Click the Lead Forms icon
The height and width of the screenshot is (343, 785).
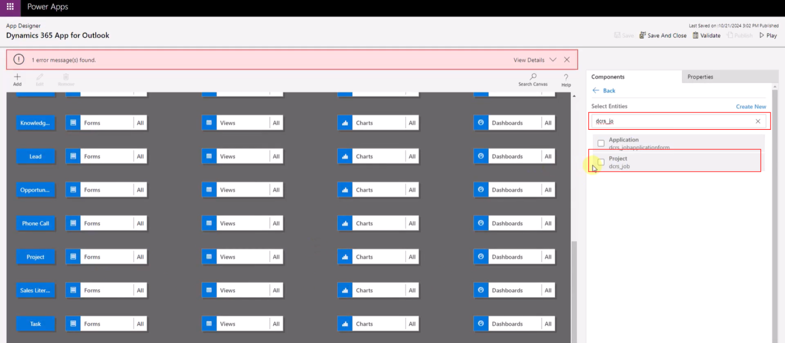73,156
